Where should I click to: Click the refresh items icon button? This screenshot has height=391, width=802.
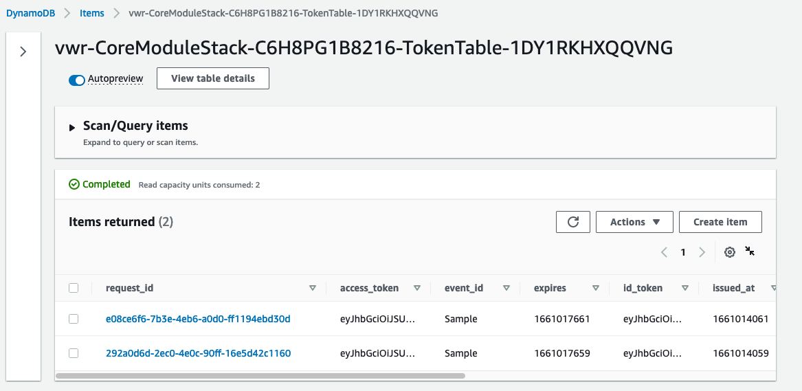point(573,222)
